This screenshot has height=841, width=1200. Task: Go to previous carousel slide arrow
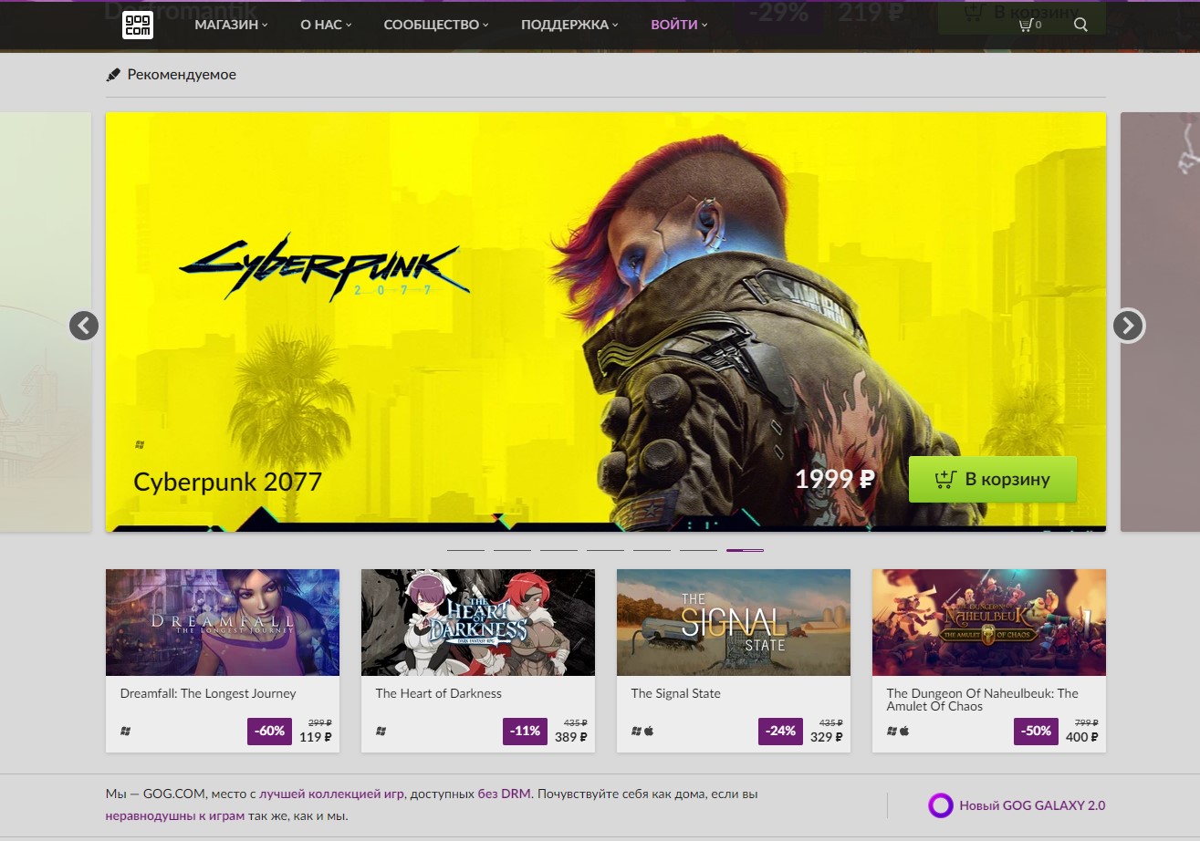coord(84,326)
